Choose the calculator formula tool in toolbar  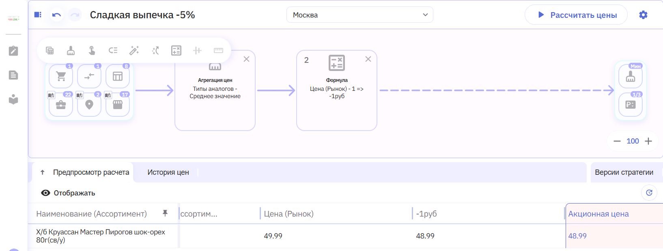[176, 50]
